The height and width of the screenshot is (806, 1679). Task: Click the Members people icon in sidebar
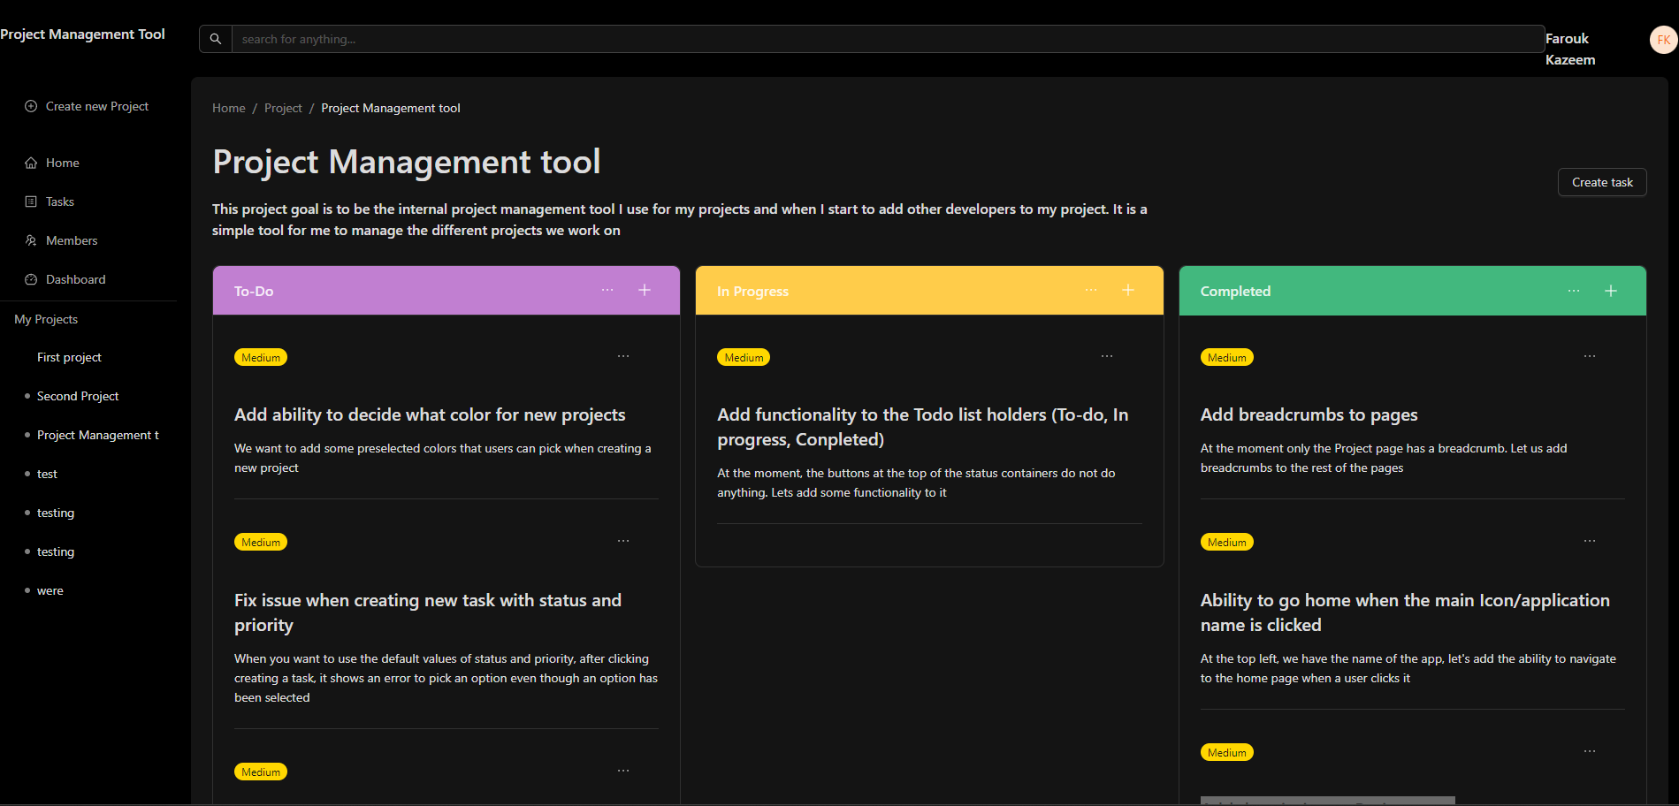31,240
